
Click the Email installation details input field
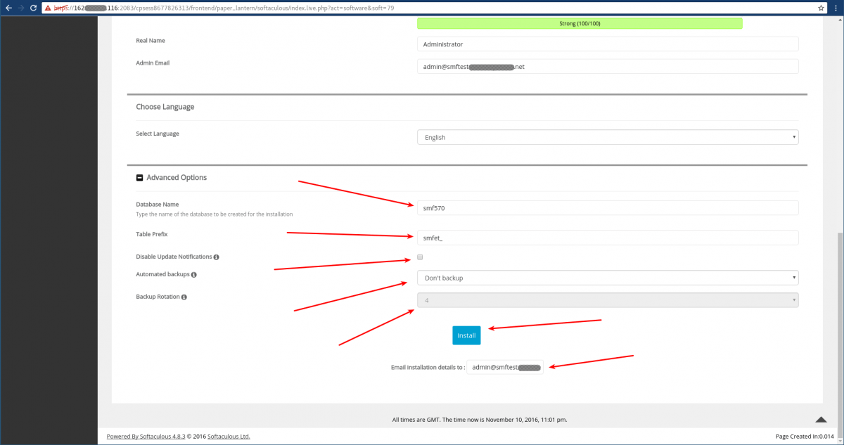point(504,366)
